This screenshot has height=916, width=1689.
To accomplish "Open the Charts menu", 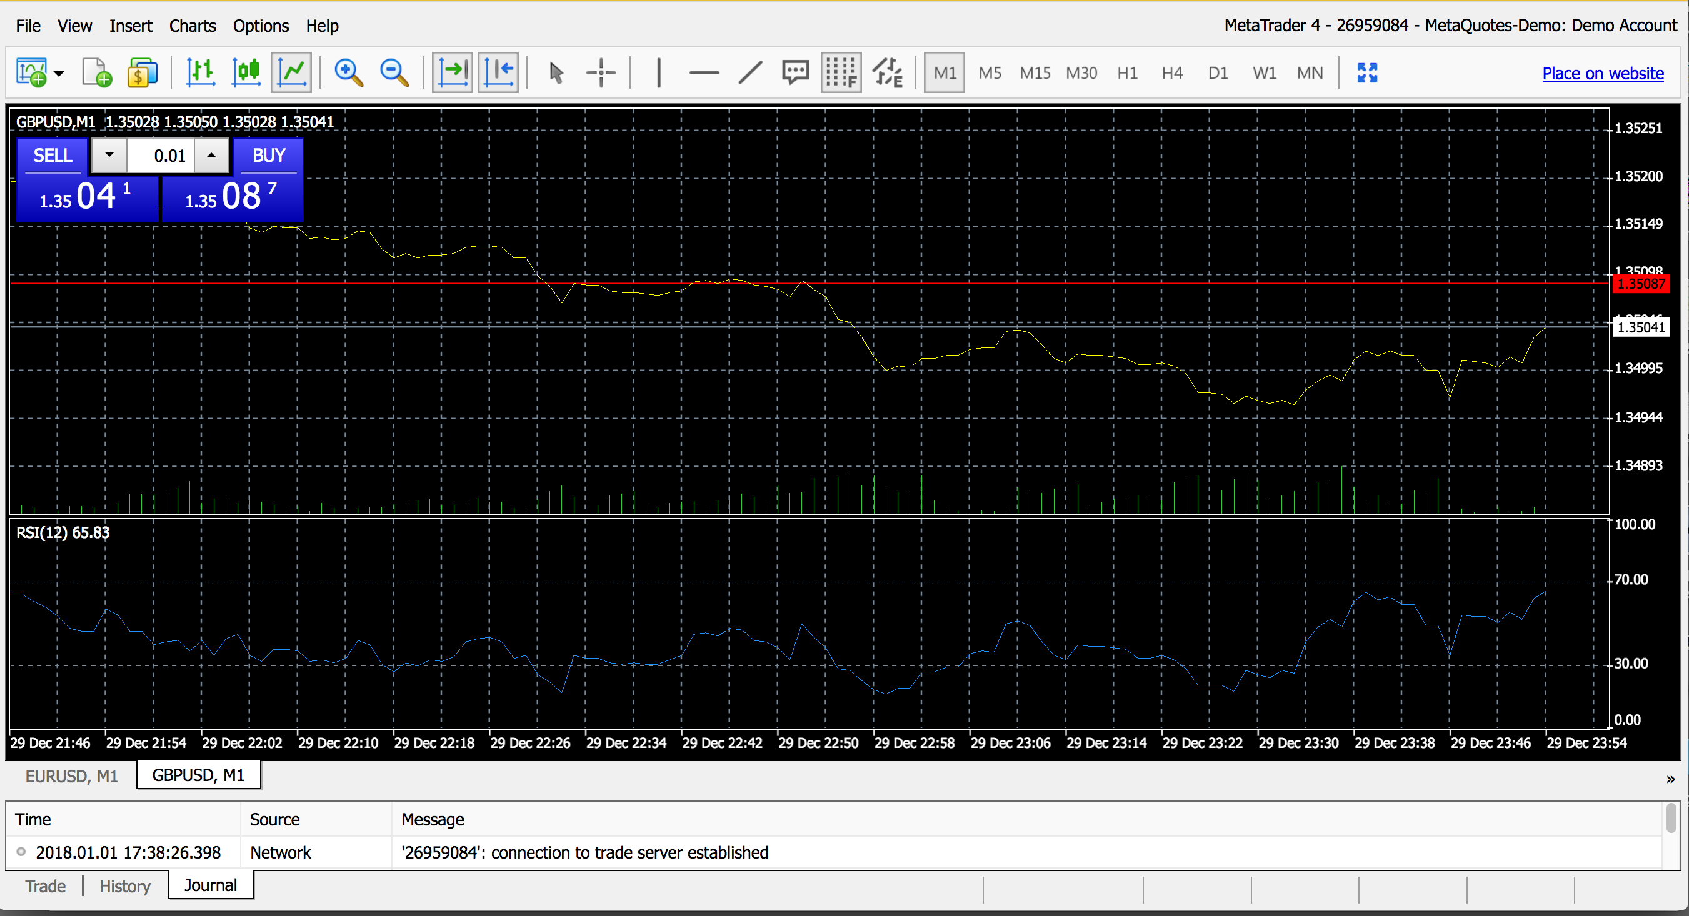I will coord(192,26).
